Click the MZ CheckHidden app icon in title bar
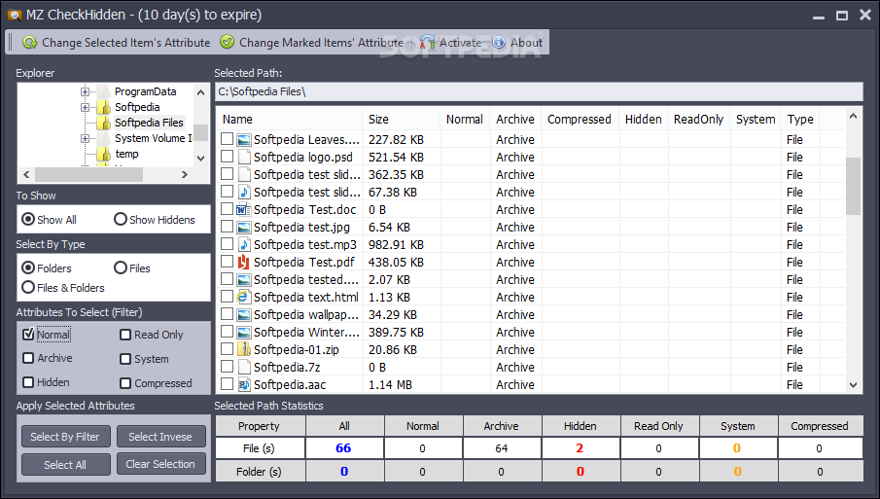The image size is (880, 499). [14, 15]
